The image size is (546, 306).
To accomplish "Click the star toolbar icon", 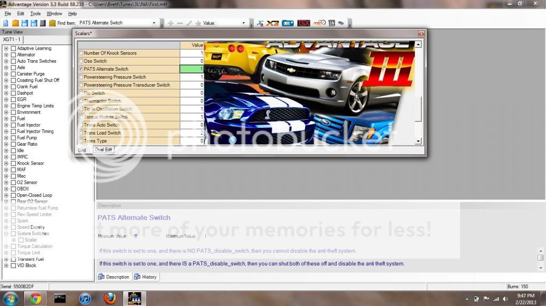I will click(x=198, y=23).
